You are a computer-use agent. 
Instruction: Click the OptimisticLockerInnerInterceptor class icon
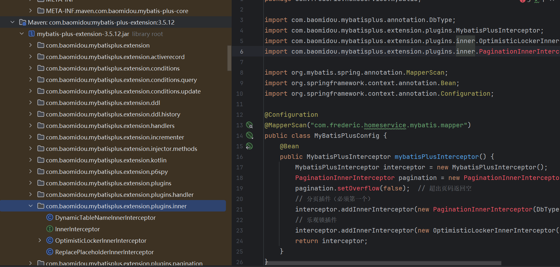pyautogui.click(x=50, y=241)
